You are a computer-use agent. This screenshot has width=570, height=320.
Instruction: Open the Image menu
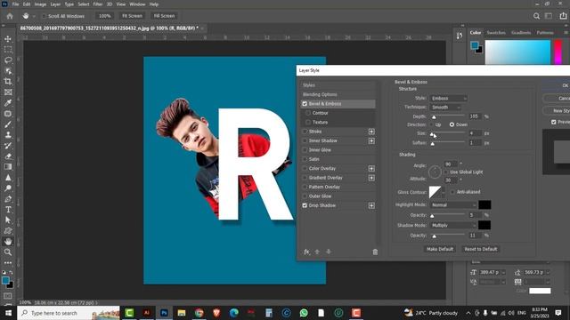(x=40, y=4)
